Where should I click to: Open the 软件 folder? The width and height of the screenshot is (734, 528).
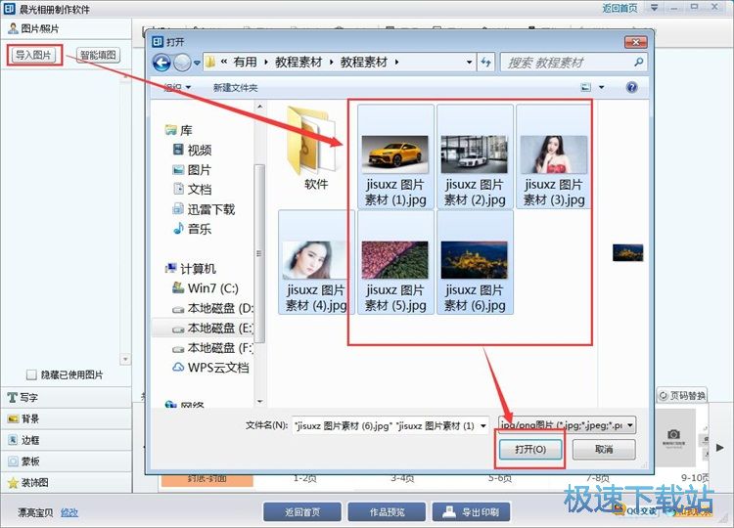pos(316,149)
